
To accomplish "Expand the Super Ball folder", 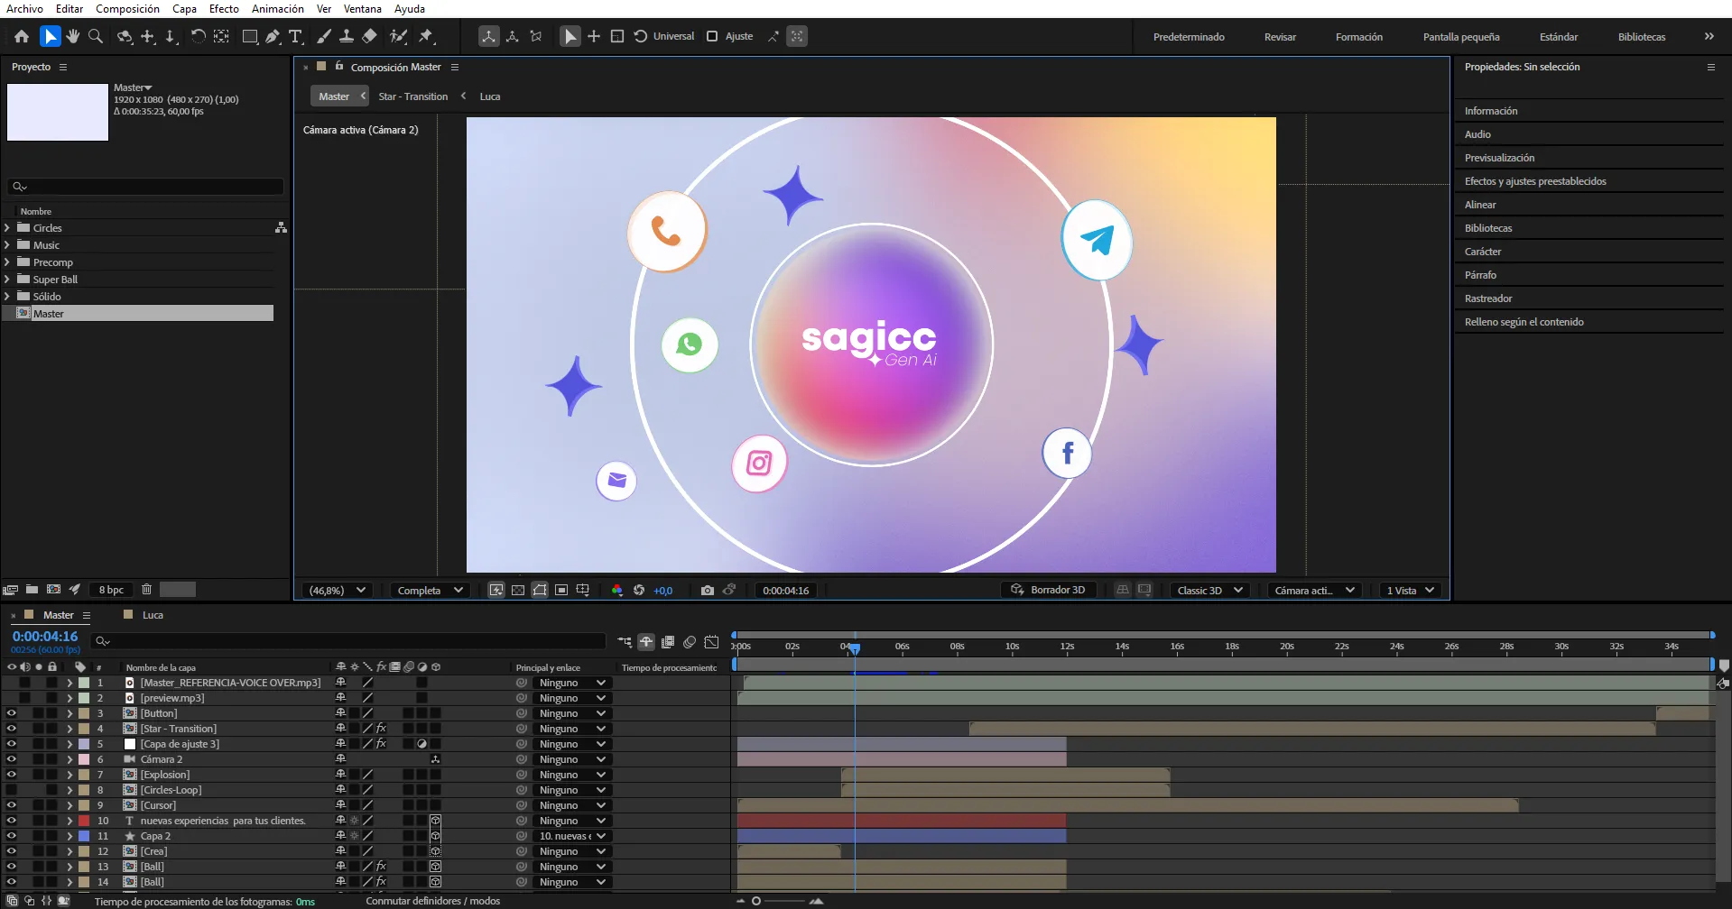I will [x=7, y=279].
